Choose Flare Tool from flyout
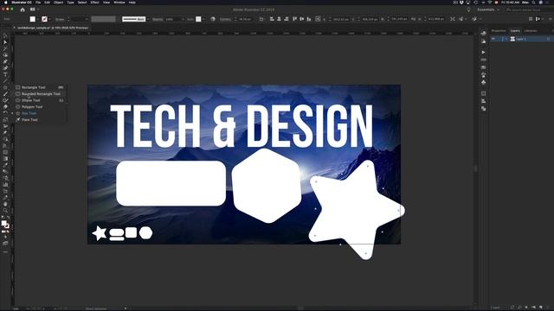This screenshot has height=311, width=554. [x=40, y=120]
